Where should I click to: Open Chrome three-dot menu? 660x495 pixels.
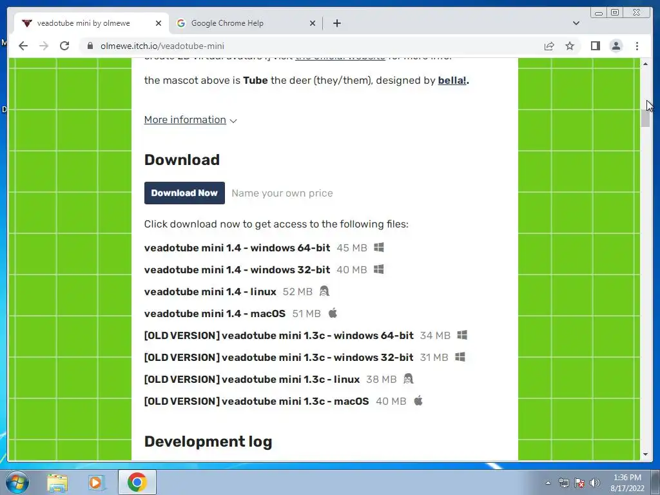(637, 46)
